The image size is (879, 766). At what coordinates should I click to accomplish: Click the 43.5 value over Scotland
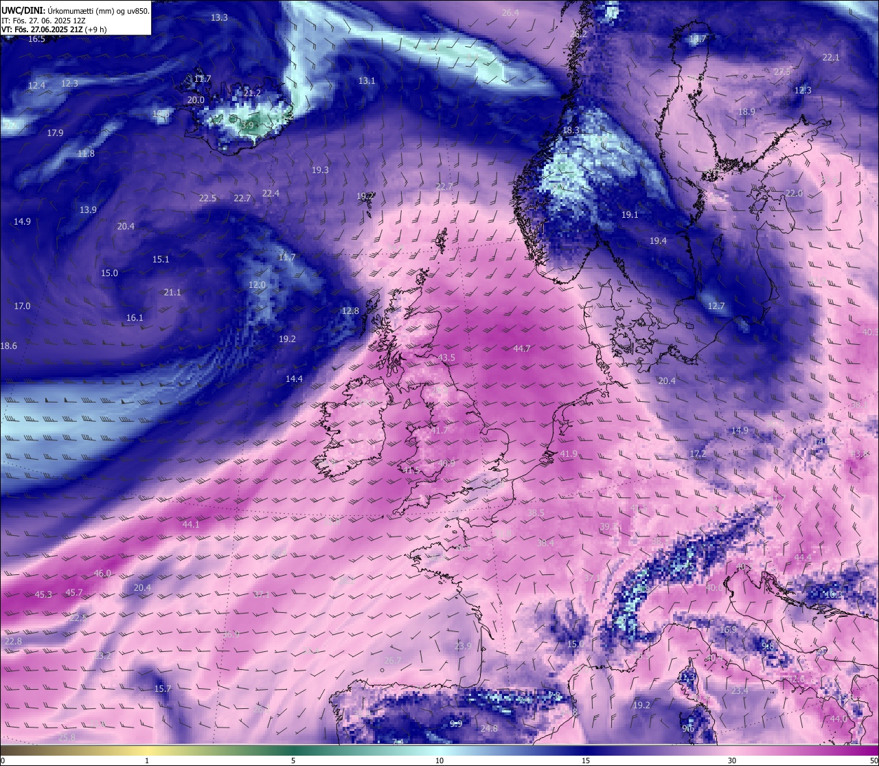coord(446,358)
